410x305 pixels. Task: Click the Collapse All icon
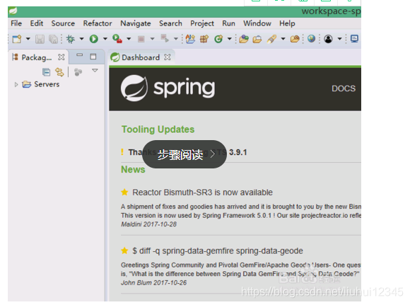(46, 72)
